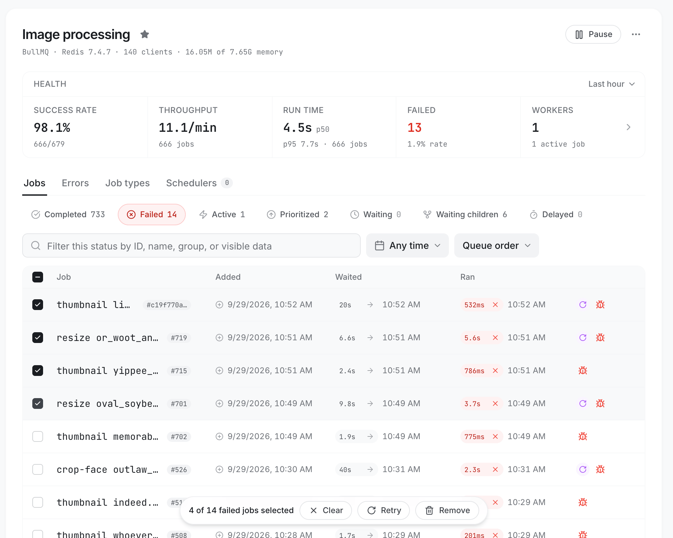Image resolution: width=673 pixels, height=538 pixels.
Task: Open the Last hour range dropdown
Action: click(611, 84)
